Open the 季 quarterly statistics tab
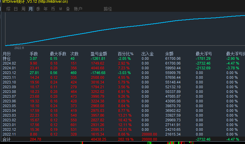The height and width of the screenshot is (144, 245). (38, 9)
